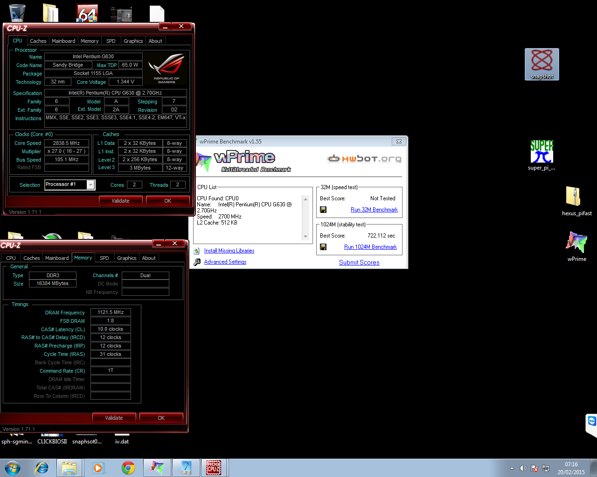Open Action Center flag in tray

coord(535,468)
